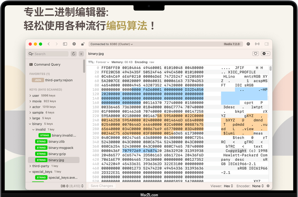Open the Pub/Sub broadcast icon

257,44
